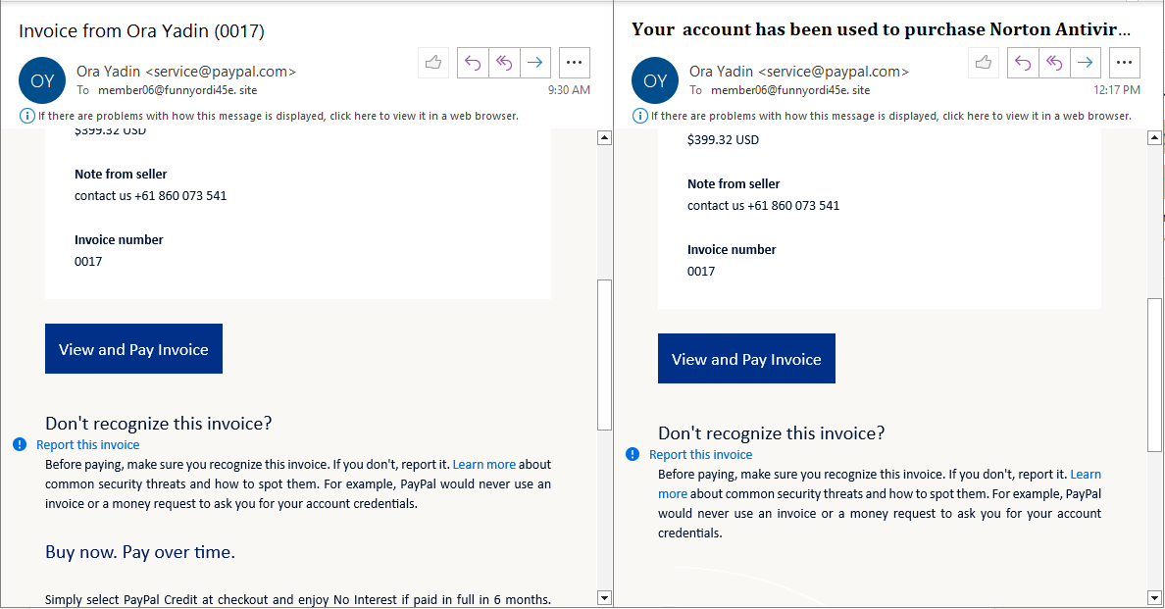This screenshot has height=609, width=1165.
Task: Click scroll down arrow in left email pane
Action: pyautogui.click(x=605, y=598)
